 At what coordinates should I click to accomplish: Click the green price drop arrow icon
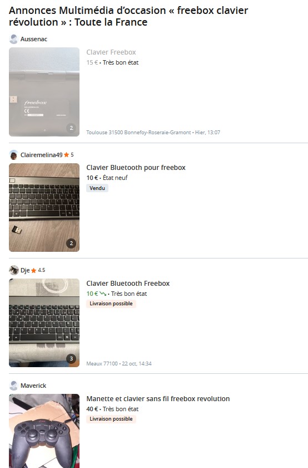tap(103, 294)
